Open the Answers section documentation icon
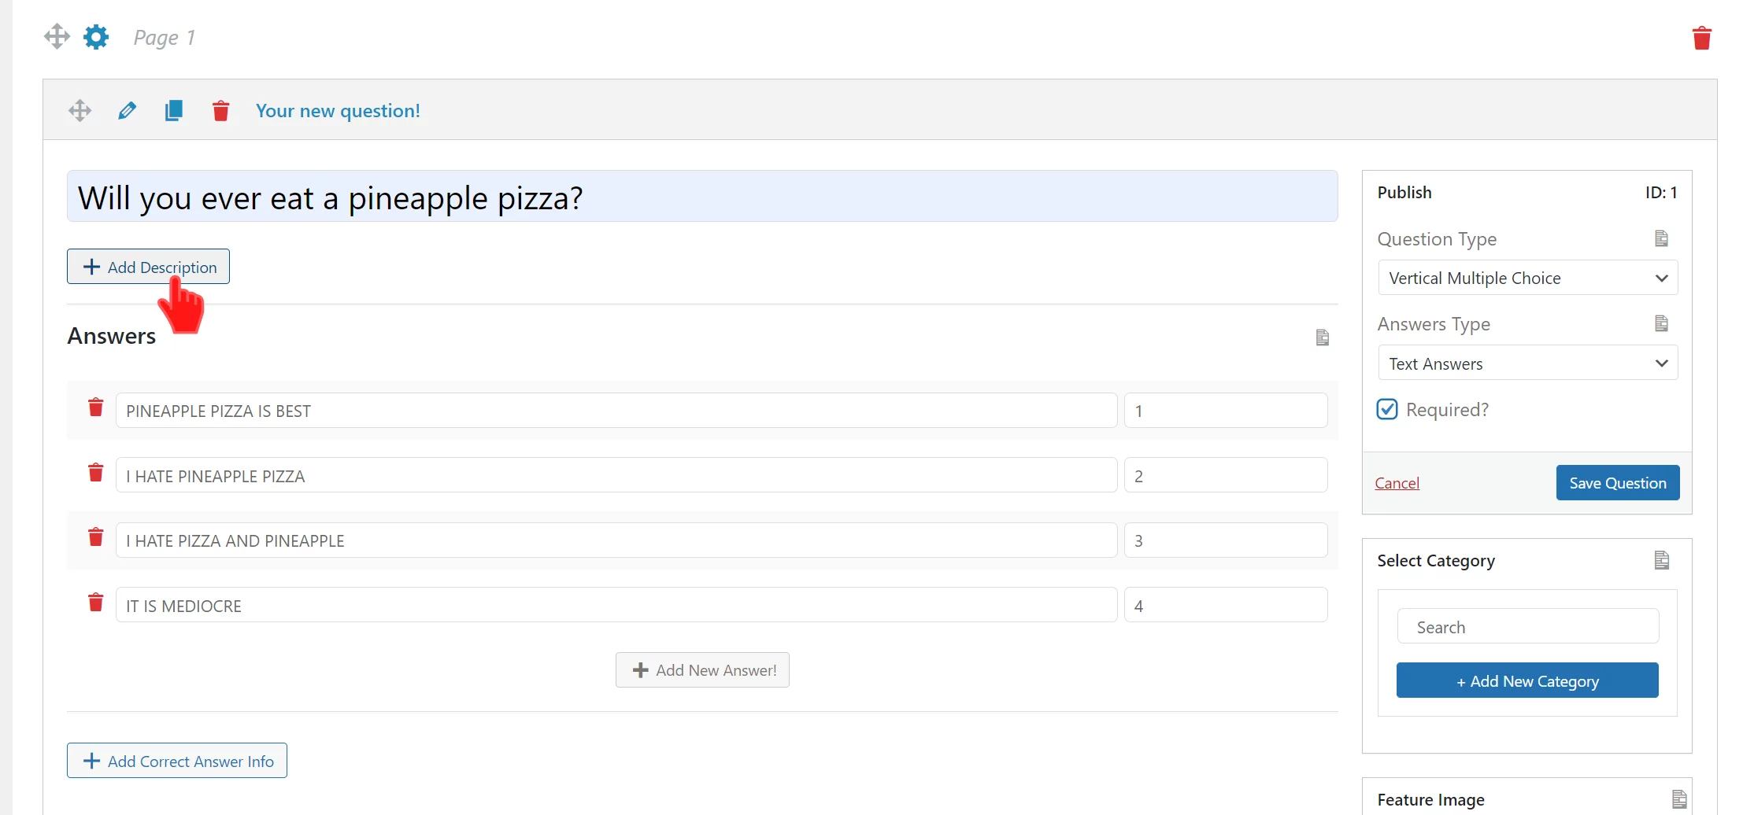The width and height of the screenshot is (1743, 815). 1323,337
